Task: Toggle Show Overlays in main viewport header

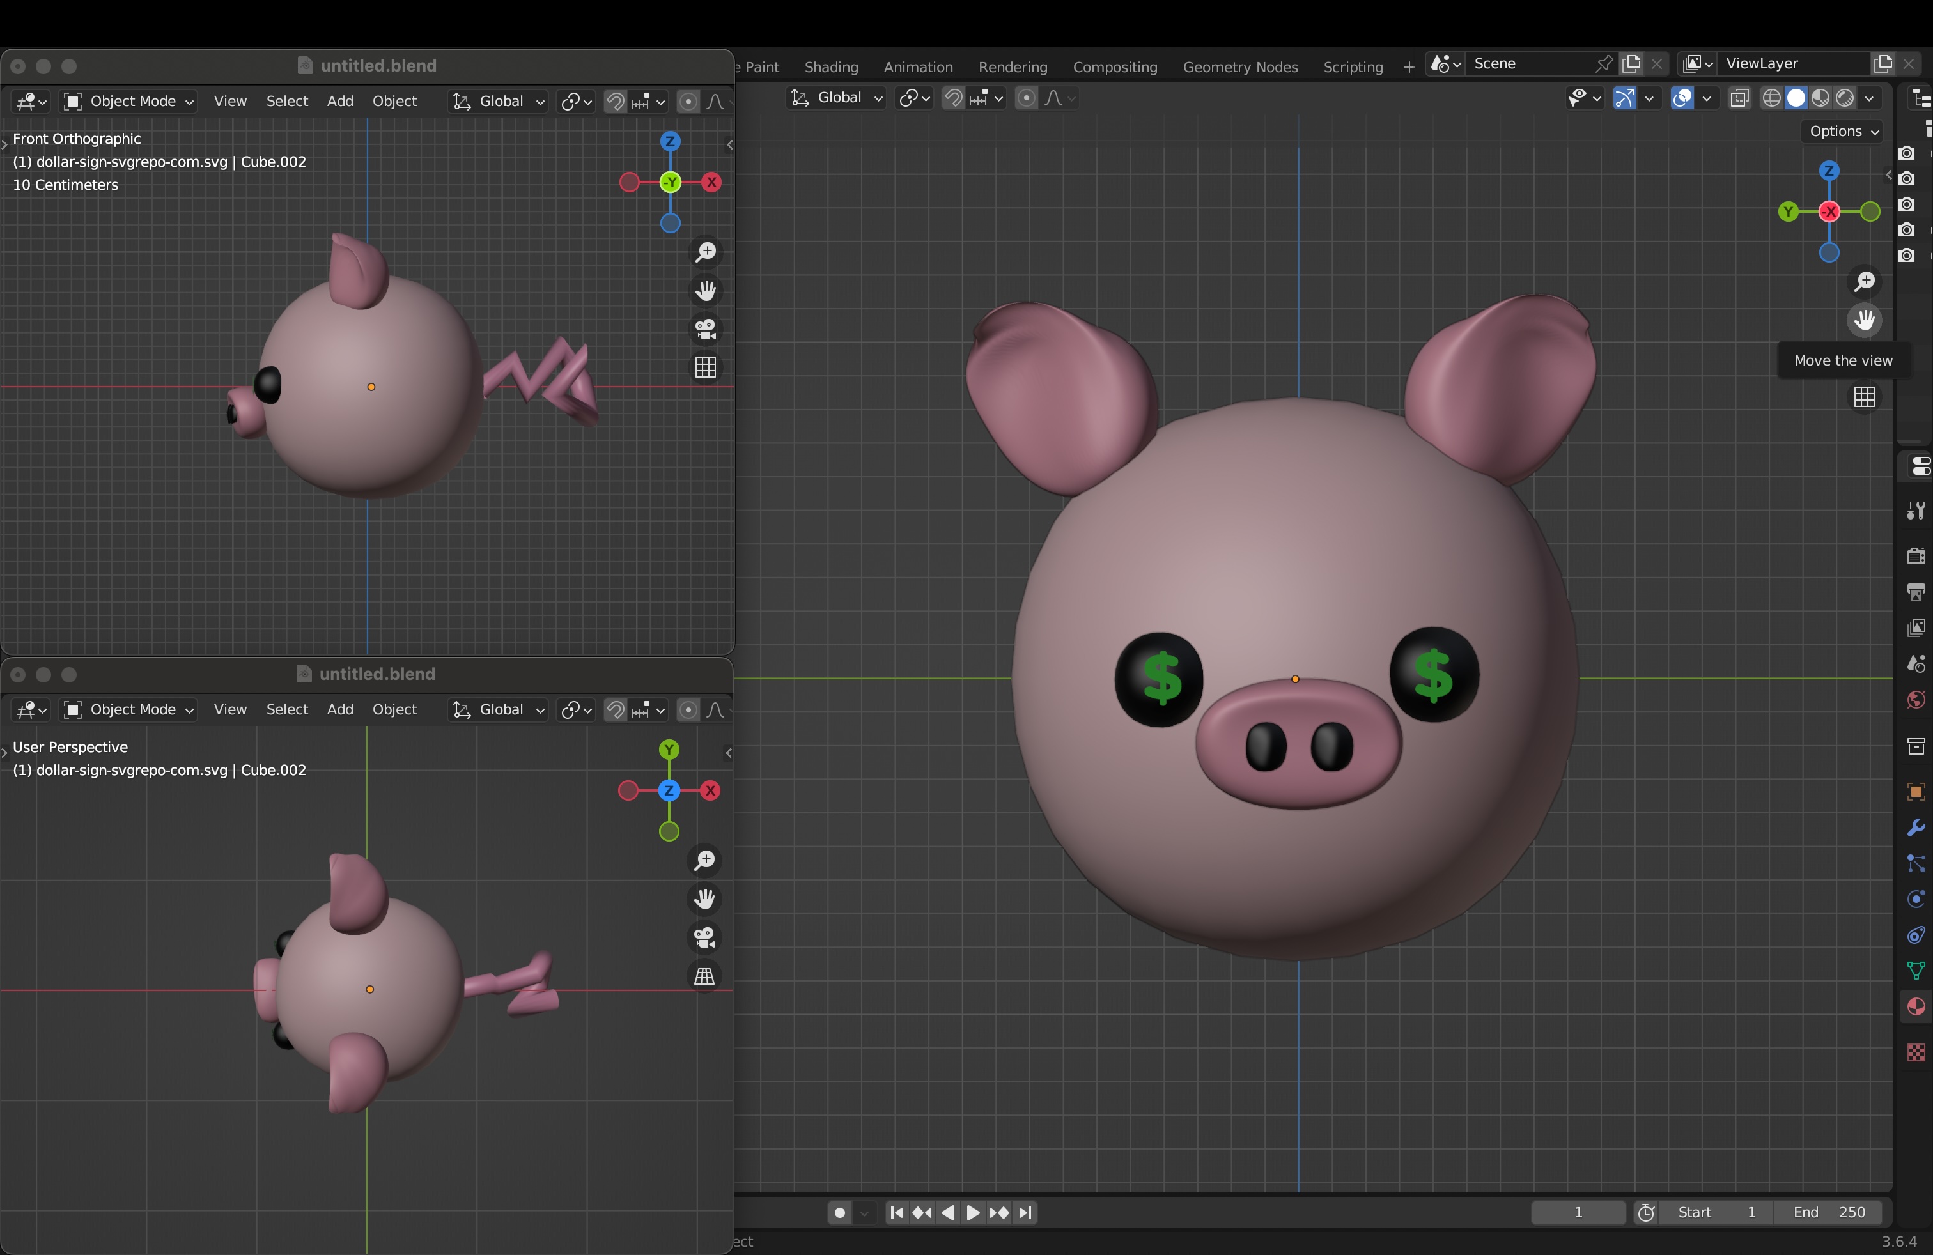Action: (x=1682, y=98)
